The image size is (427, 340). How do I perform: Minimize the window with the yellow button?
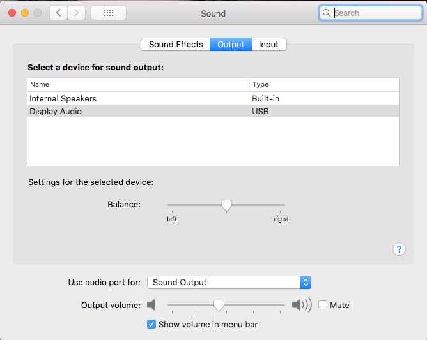coord(25,13)
